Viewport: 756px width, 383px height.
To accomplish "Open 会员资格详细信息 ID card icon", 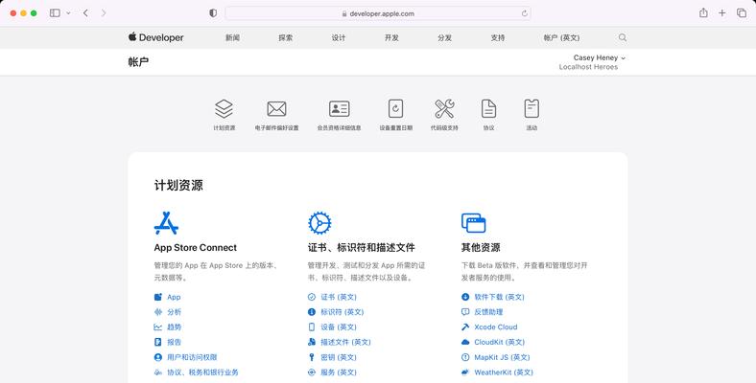I will tap(340, 109).
